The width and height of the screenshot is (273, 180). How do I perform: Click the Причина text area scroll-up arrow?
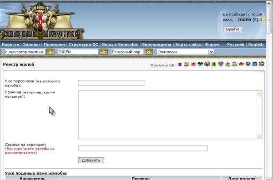click(259, 94)
